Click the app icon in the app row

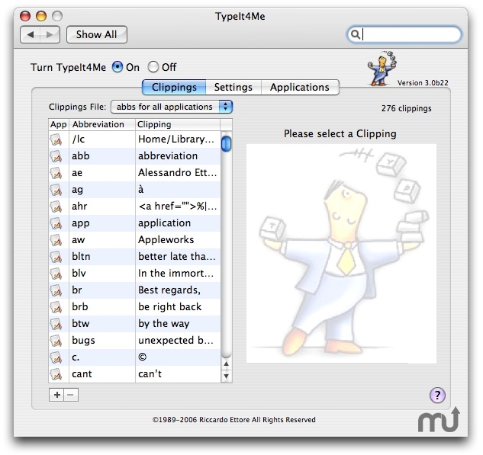[56, 223]
